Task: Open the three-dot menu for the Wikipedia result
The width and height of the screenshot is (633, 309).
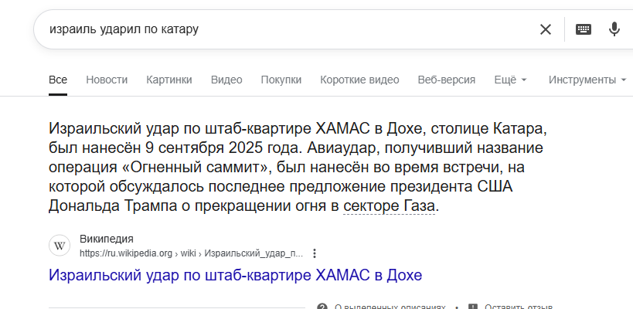Action: (x=314, y=253)
